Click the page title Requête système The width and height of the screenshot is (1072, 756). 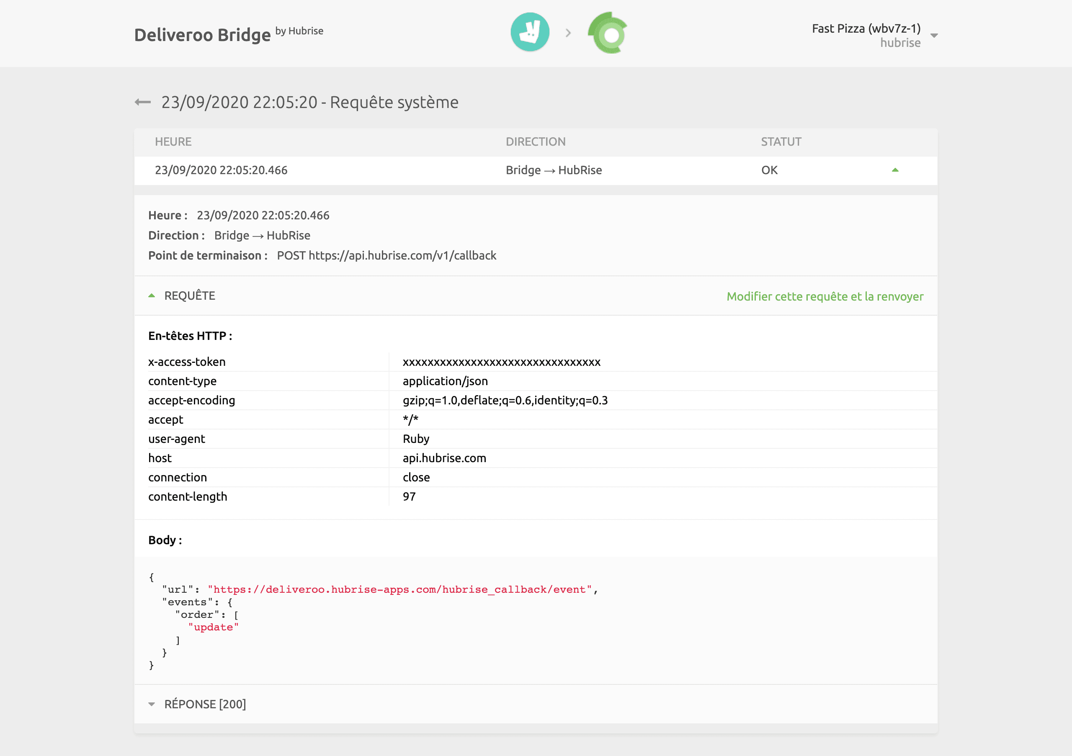click(394, 102)
